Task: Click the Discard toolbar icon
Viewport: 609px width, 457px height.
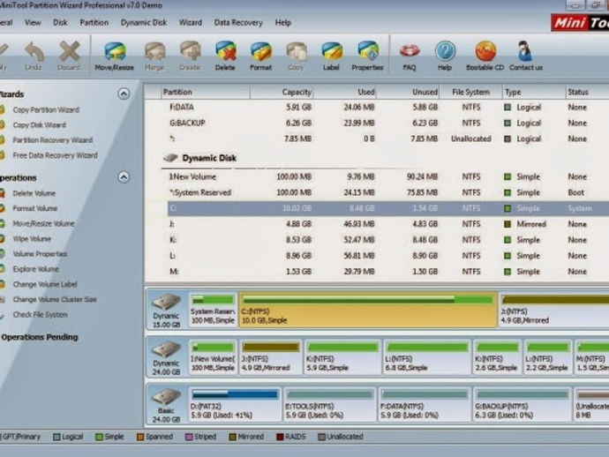Action: coord(69,52)
